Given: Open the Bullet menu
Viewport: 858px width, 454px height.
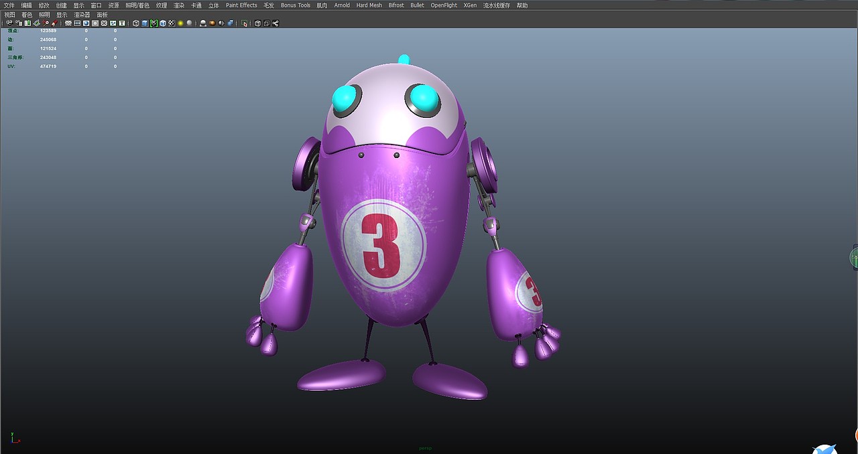Looking at the screenshot, I should coord(417,5).
